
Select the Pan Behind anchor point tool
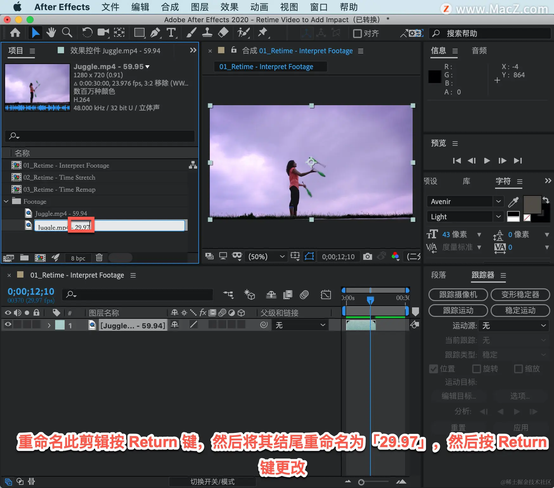pos(119,33)
